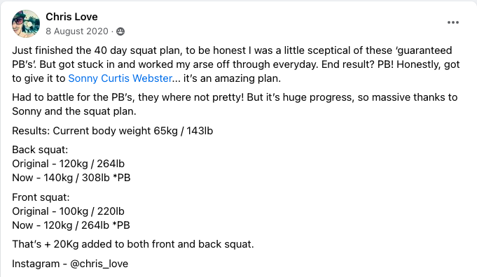Screen dimensions: 477x277
Task: Click the 'Front squat:' heading text
Action: (41, 197)
